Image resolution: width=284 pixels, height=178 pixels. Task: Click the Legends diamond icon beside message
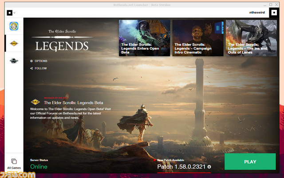[x=35, y=102]
